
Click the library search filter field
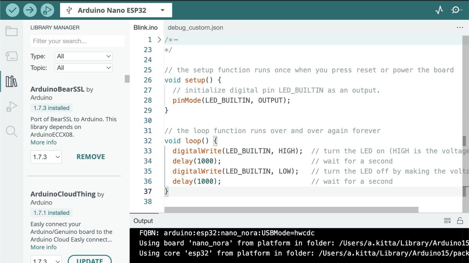tap(77, 41)
